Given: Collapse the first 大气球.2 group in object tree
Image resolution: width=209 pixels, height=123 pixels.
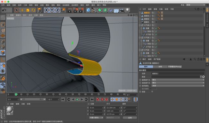Looking at the screenshot, I should point(140,25).
